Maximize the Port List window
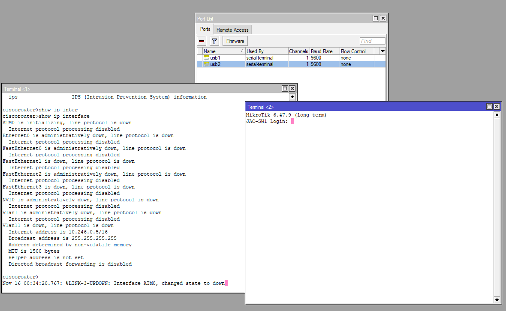 [x=376, y=18]
